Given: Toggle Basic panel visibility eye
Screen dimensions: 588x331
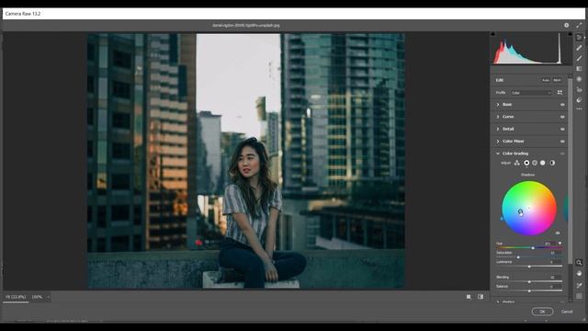Looking at the screenshot, I should pyautogui.click(x=562, y=105).
